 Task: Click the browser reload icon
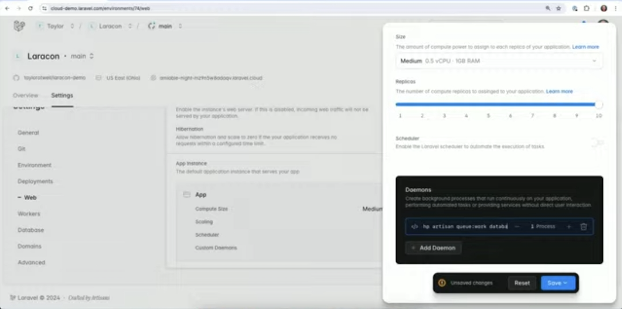point(30,8)
